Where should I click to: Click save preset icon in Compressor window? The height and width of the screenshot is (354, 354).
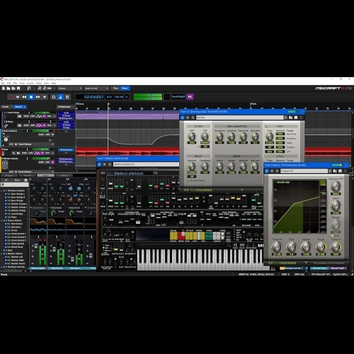[x=340, y=171]
